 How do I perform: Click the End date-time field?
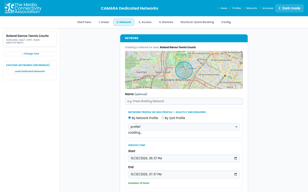(184, 174)
